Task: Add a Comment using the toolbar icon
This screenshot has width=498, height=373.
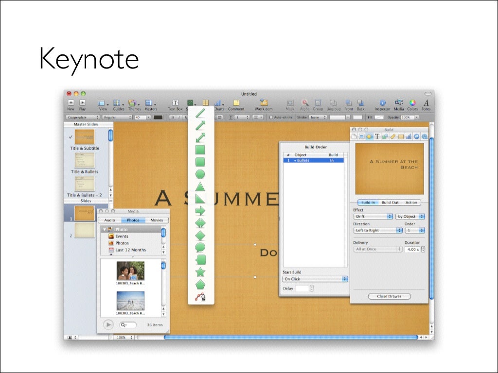Action: 236,103
